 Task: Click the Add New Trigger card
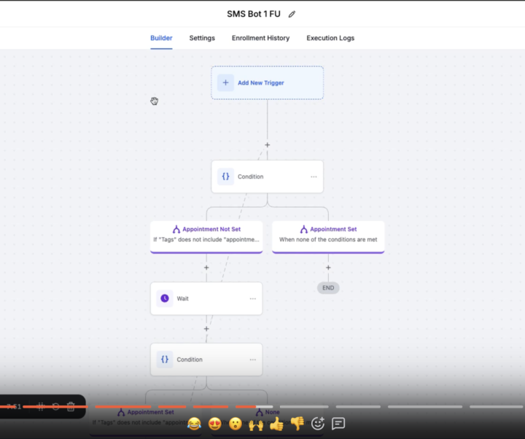267,82
